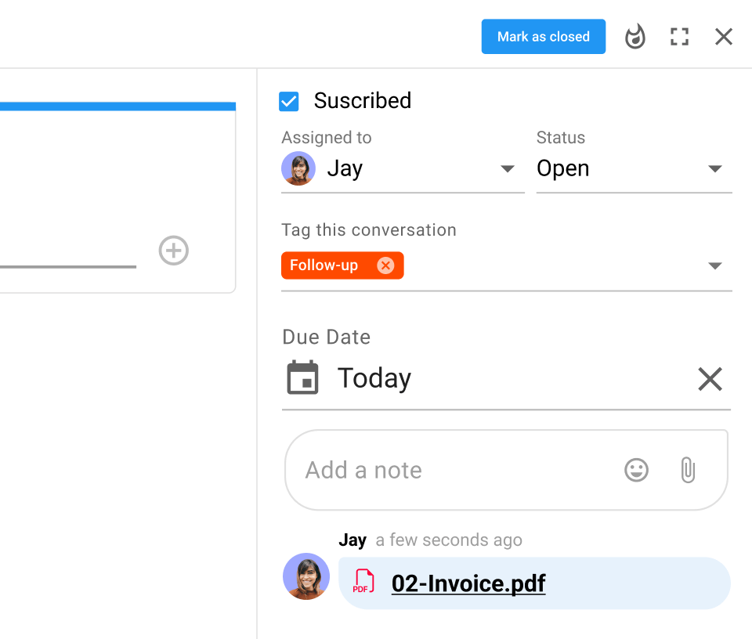Open the emoji picker in note
Viewport: 752px width, 639px height.
pyautogui.click(x=636, y=471)
